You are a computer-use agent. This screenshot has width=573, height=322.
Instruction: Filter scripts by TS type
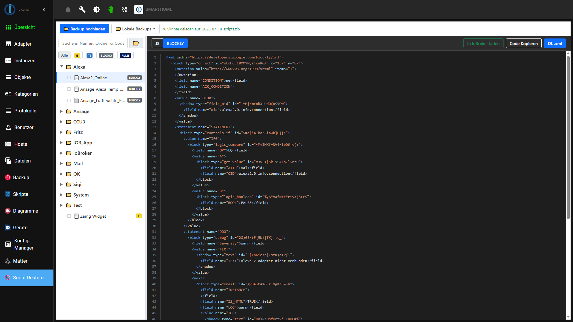click(x=90, y=55)
